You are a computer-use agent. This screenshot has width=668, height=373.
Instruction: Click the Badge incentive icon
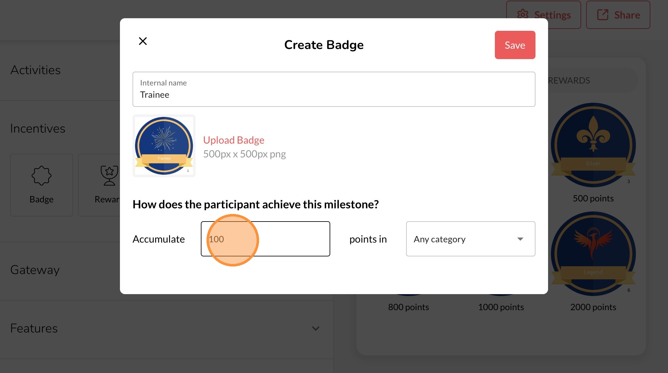click(42, 176)
